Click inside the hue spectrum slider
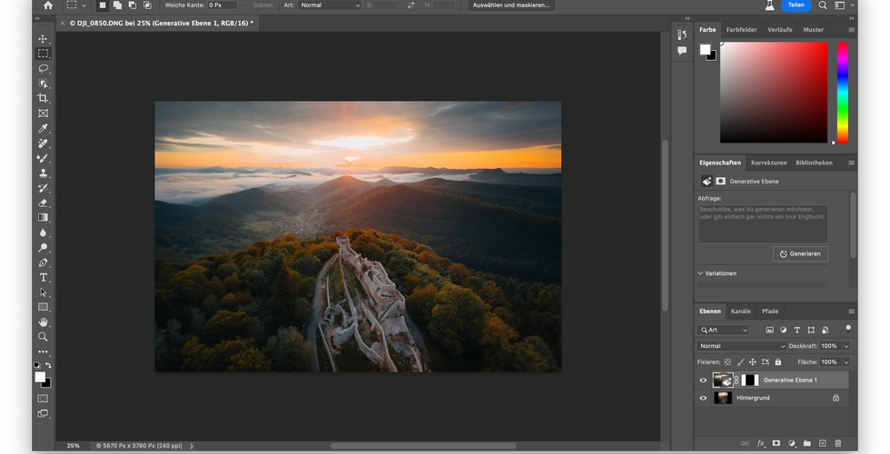Screen dimensions: 890x454 tap(843, 92)
